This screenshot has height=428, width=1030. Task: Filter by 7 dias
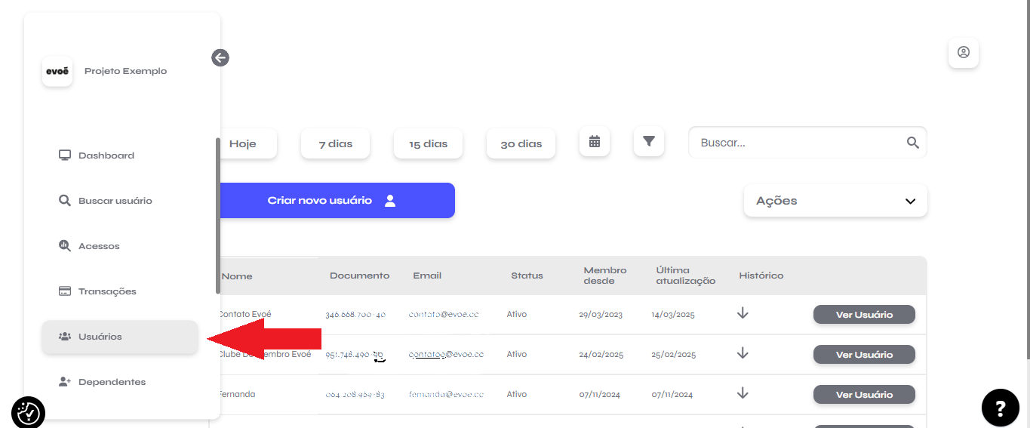pos(335,143)
